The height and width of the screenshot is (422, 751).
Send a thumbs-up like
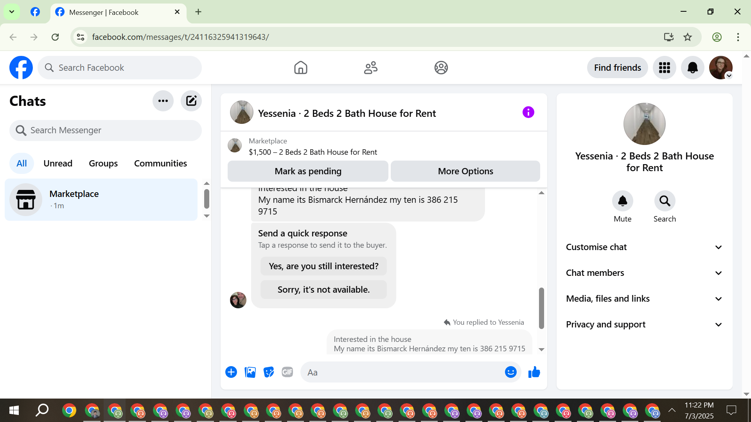[534, 372]
